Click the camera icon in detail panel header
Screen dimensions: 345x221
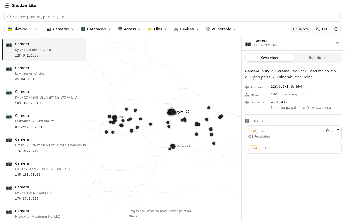pyautogui.click(x=248, y=43)
